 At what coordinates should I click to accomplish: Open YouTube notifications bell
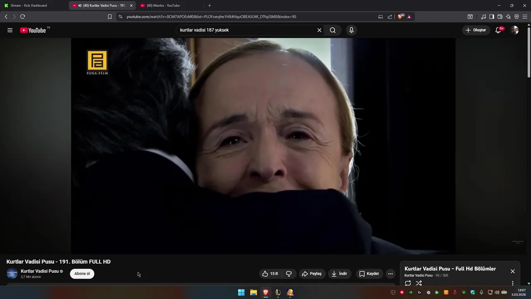pyautogui.click(x=499, y=30)
